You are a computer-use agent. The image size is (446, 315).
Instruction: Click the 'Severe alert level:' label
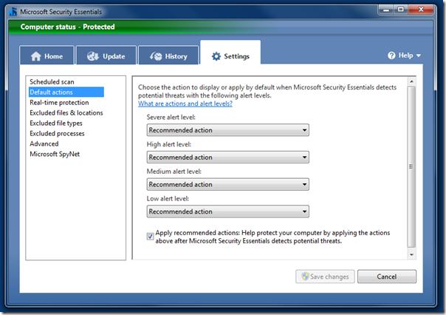pos(171,117)
